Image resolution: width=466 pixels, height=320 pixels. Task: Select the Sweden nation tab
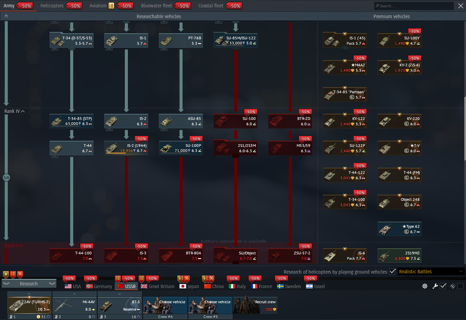(x=289, y=286)
